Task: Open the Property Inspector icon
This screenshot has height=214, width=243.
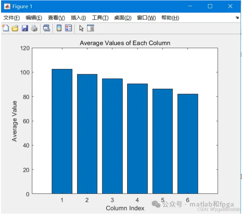Action: click(x=91, y=28)
